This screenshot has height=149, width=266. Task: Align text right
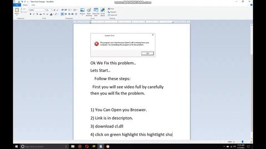point(69,14)
